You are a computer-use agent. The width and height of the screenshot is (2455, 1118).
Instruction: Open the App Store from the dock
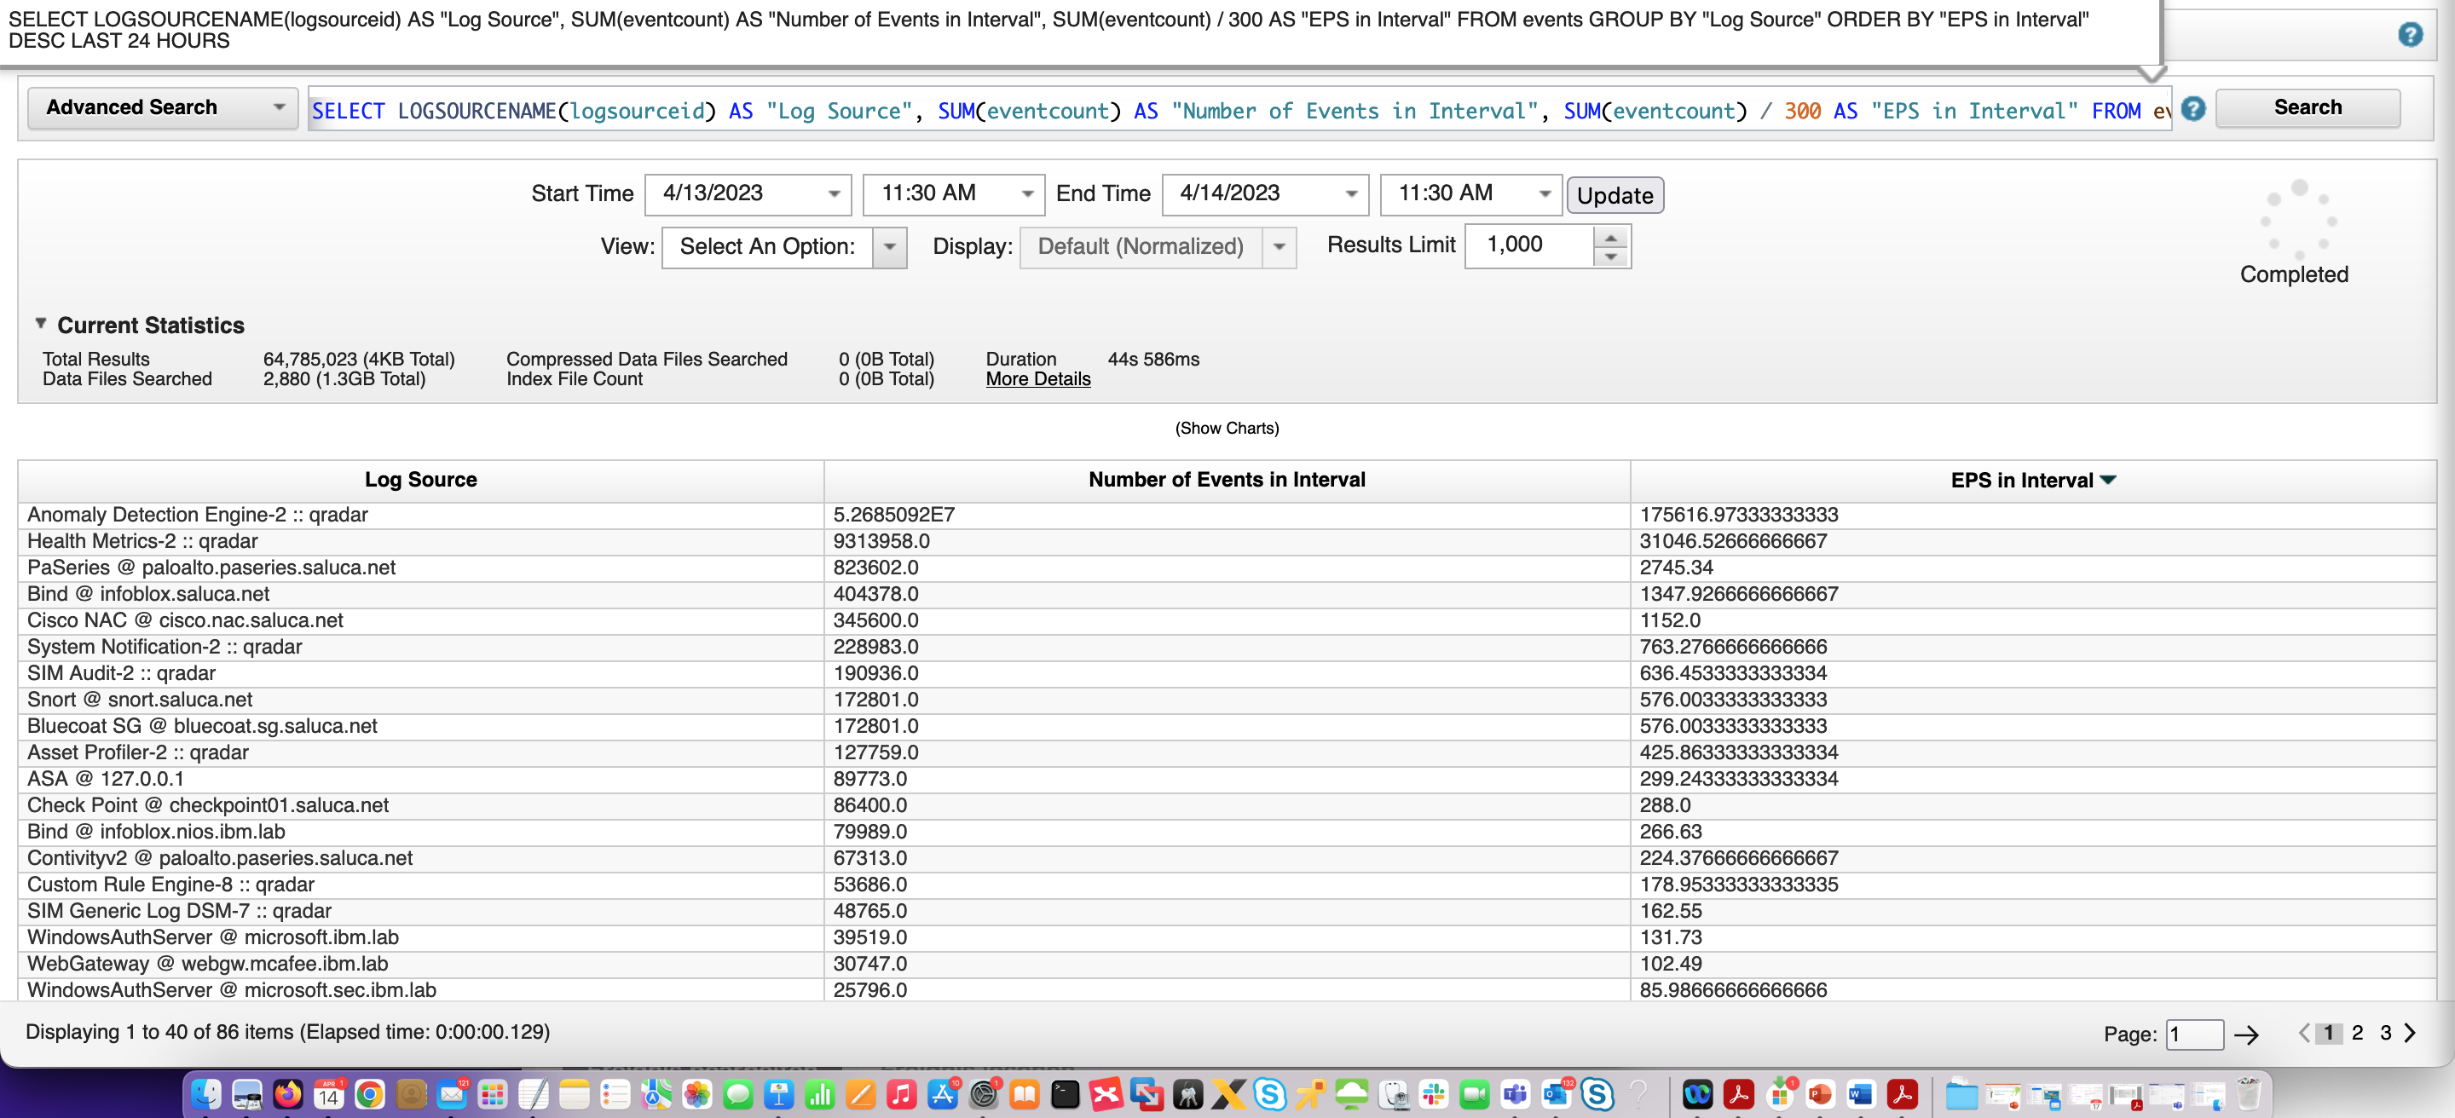(943, 1093)
